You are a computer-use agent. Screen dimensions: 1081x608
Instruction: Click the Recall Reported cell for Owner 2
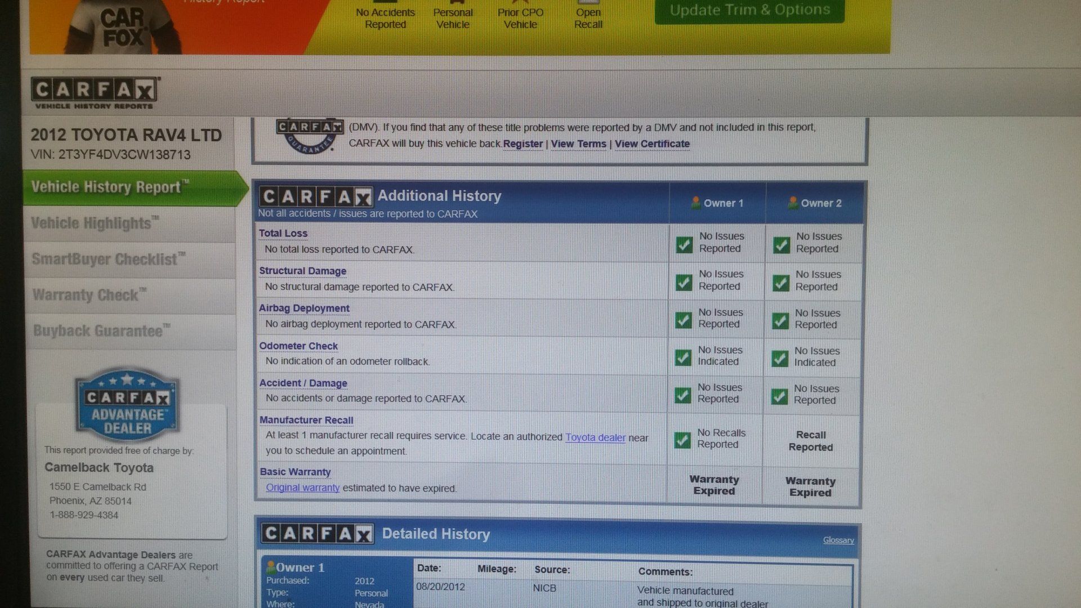810,441
